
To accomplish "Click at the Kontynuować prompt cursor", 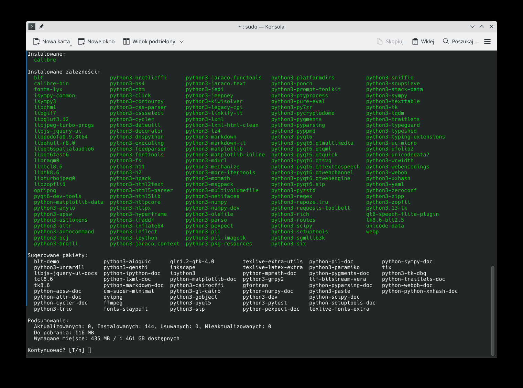I will click(89, 350).
